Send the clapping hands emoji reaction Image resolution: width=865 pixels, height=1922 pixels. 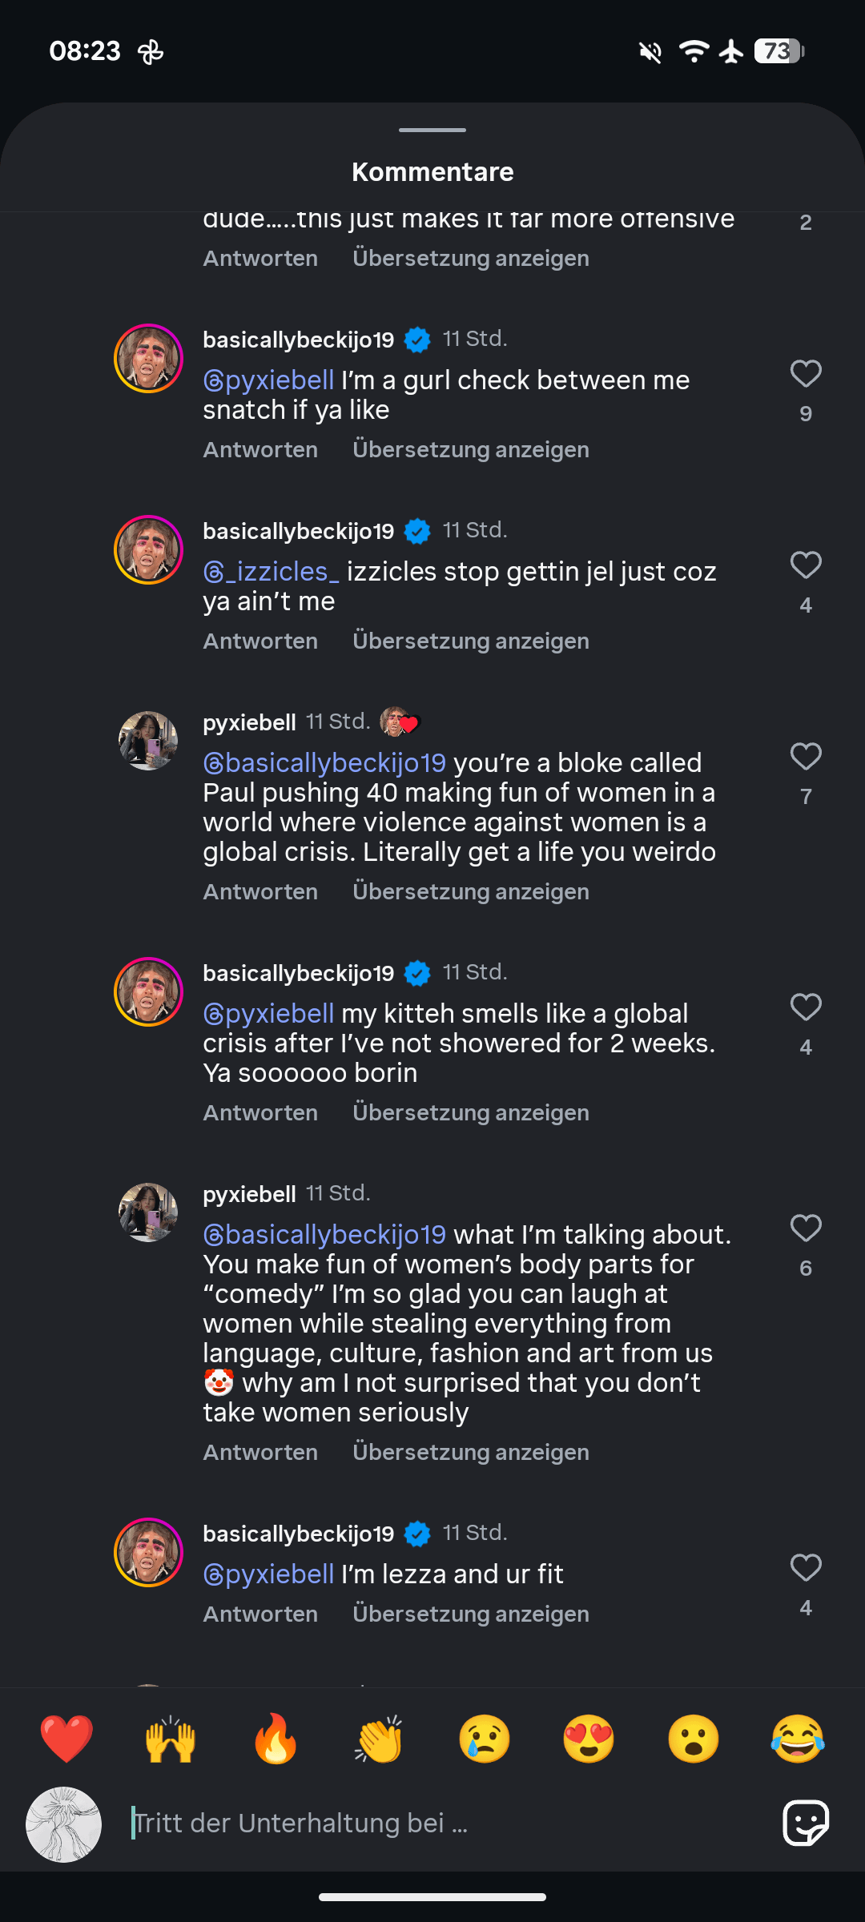click(380, 1739)
